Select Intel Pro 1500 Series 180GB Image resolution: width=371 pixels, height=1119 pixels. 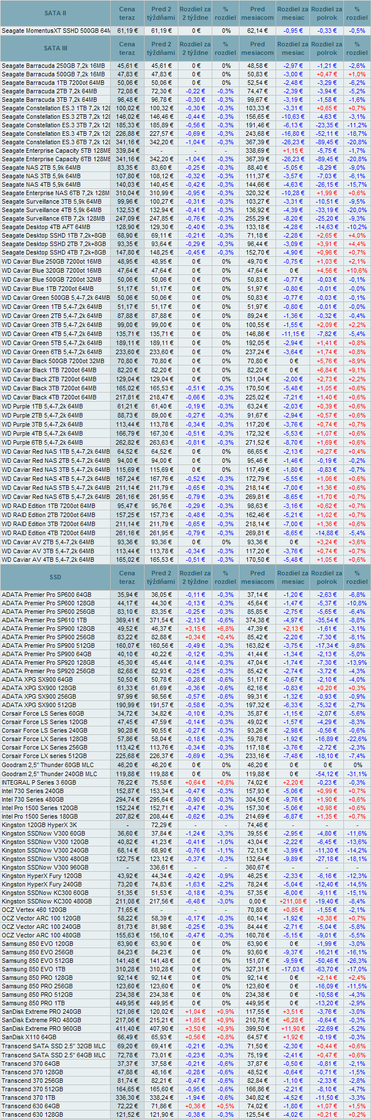(40, 816)
